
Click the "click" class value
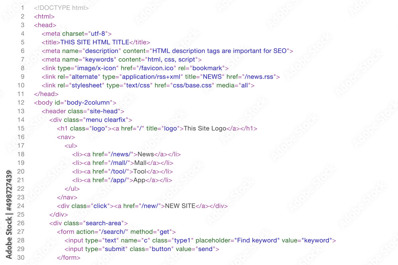(100, 206)
